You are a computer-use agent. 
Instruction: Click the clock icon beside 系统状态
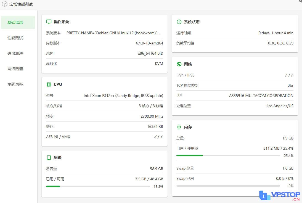pyautogui.click(x=179, y=22)
